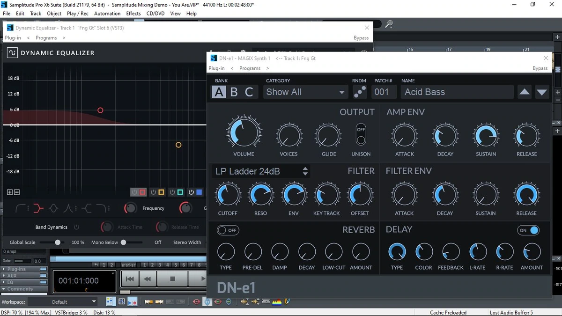Image resolution: width=562 pixels, height=316 pixels.
Task: Click the red band 1 node in graph
Action: pyautogui.click(x=100, y=110)
